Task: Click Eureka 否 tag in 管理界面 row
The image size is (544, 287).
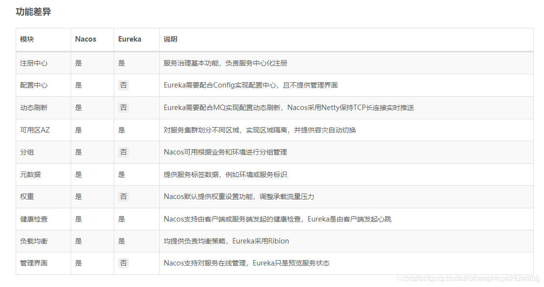Action: click(x=124, y=263)
